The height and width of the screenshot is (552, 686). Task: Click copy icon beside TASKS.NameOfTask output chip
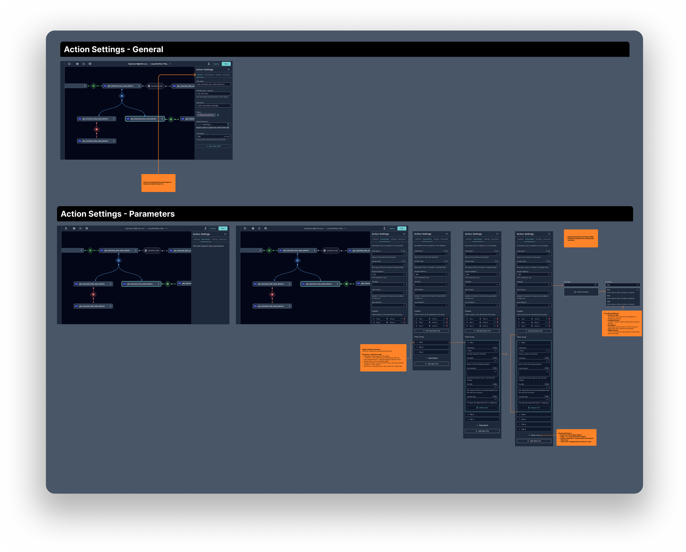218,115
